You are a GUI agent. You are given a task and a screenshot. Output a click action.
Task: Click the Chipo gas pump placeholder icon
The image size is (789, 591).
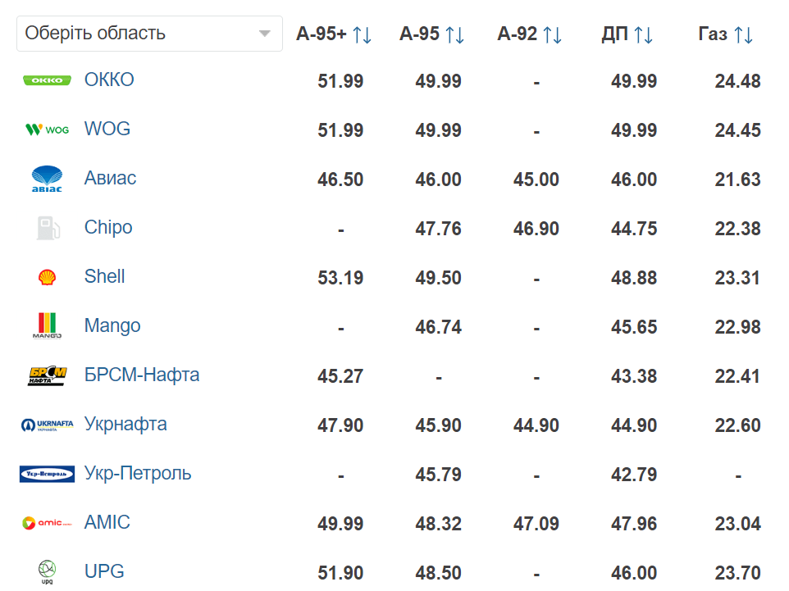(48, 228)
